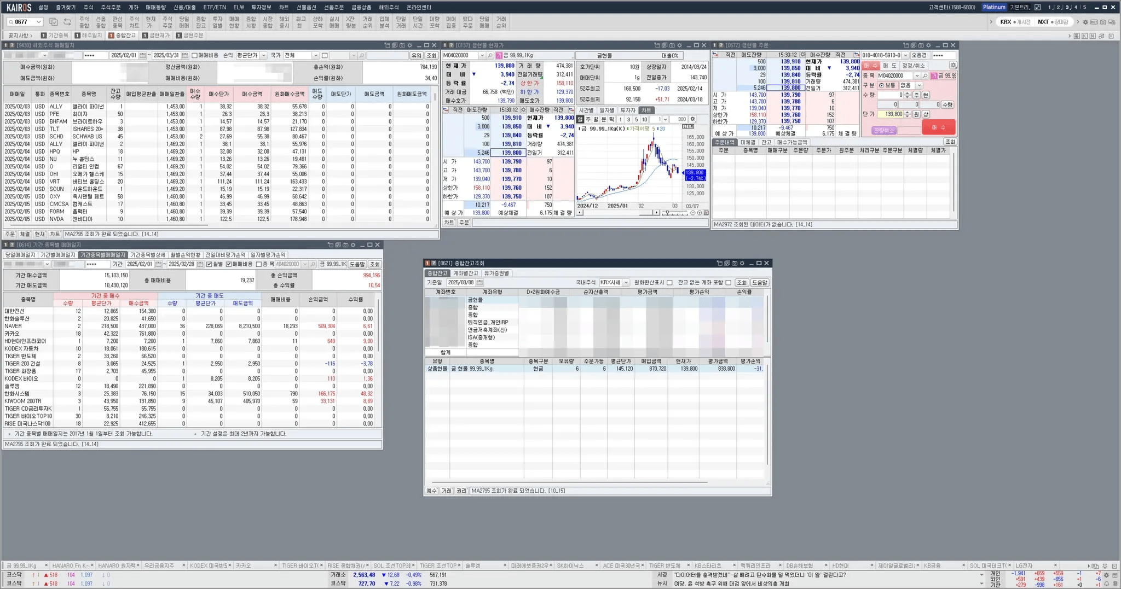
Task: Toggle KRX market selector in top bar
Action: click(1014, 22)
